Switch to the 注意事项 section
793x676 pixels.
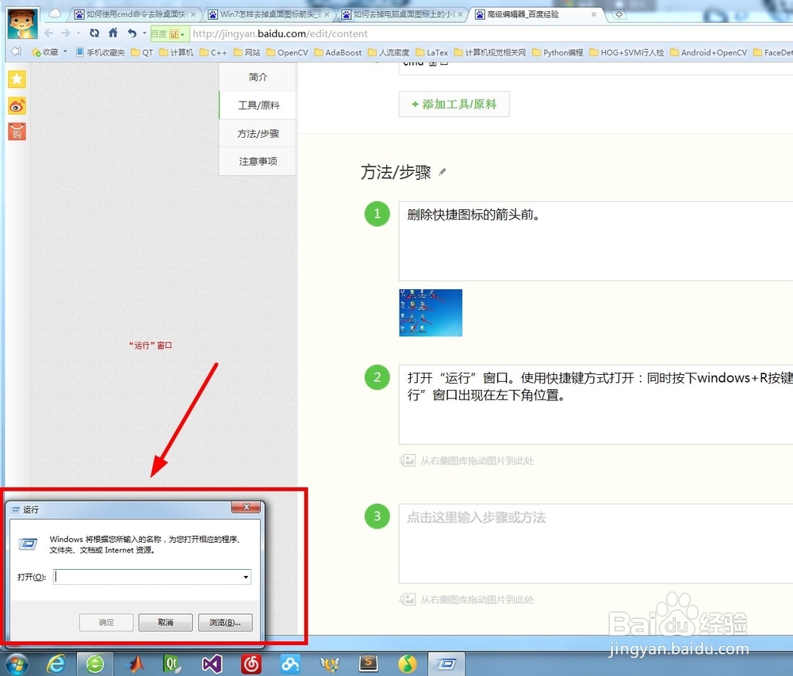[x=257, y=161]
